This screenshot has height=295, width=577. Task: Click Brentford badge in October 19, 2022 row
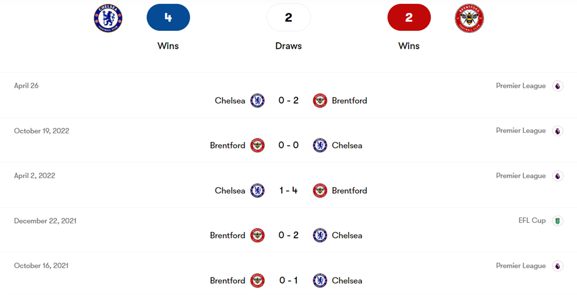click(x=258, y=145)
